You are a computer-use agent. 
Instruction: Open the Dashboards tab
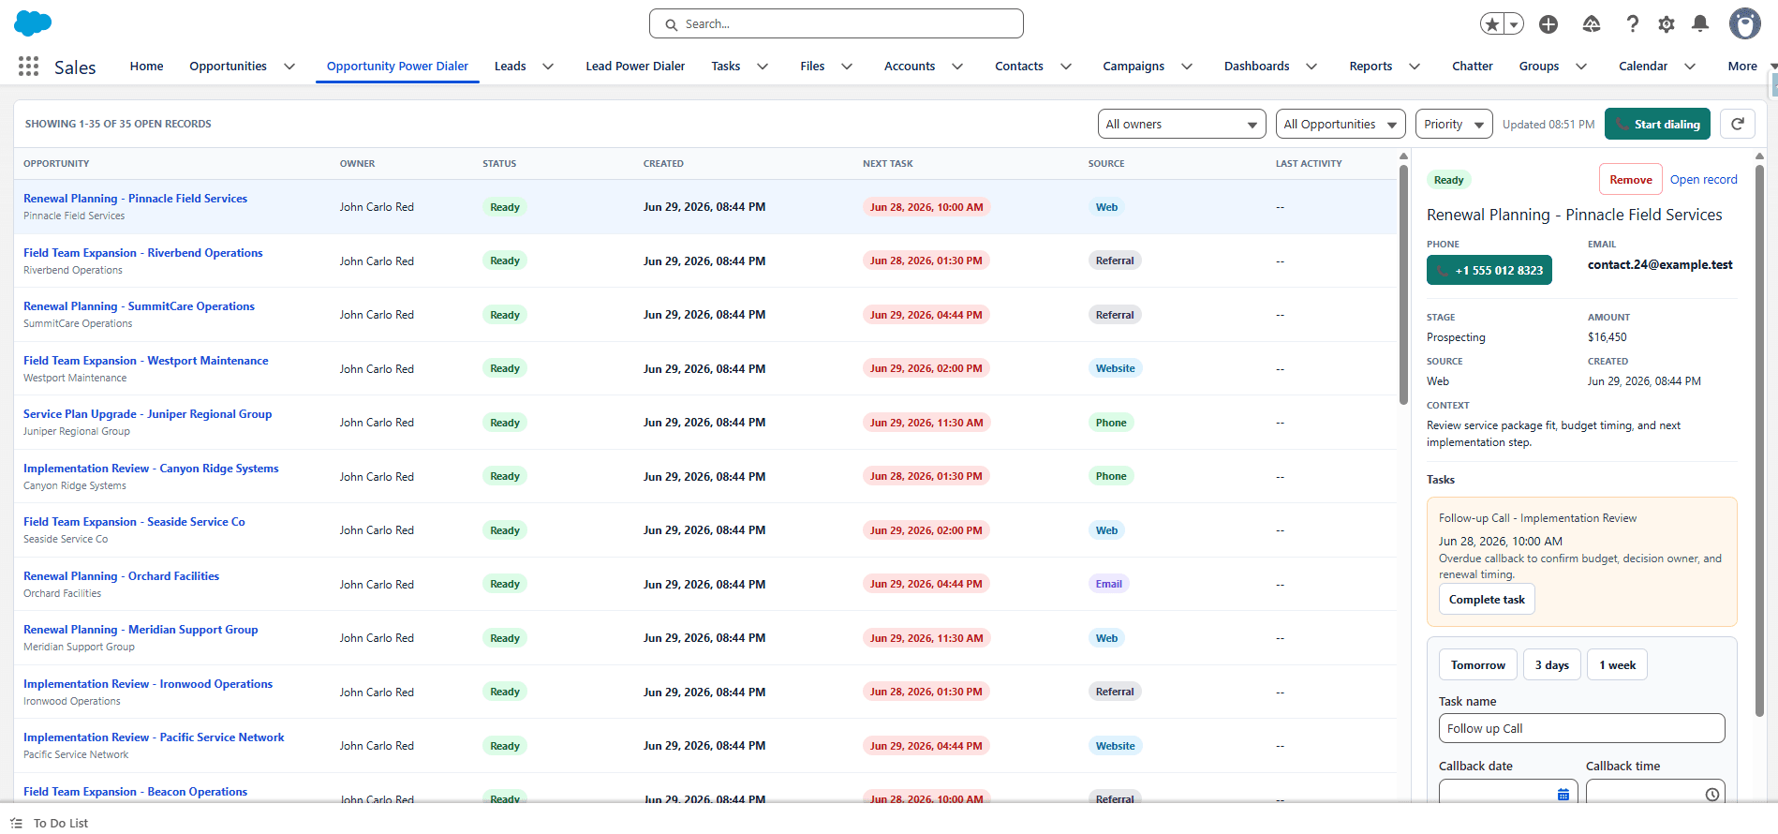point(1257,66)
